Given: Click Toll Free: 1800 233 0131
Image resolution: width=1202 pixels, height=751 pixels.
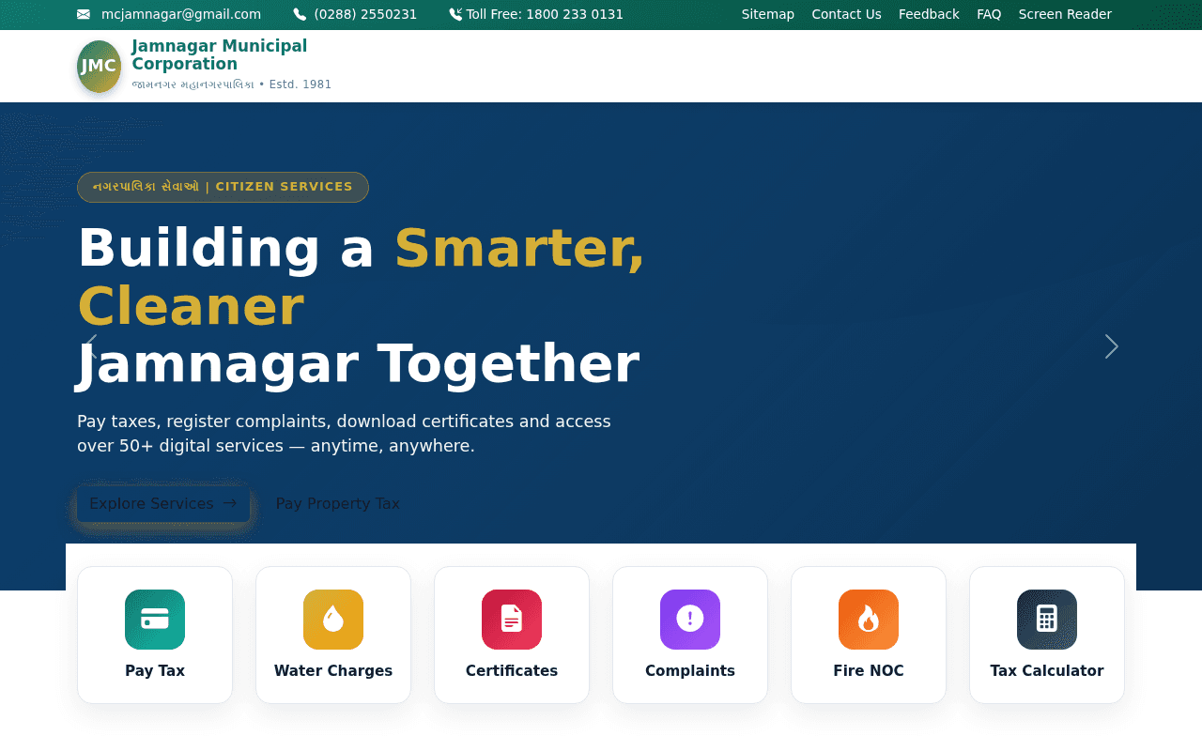Looking at the screenshot, I should (x=545, y=14).
